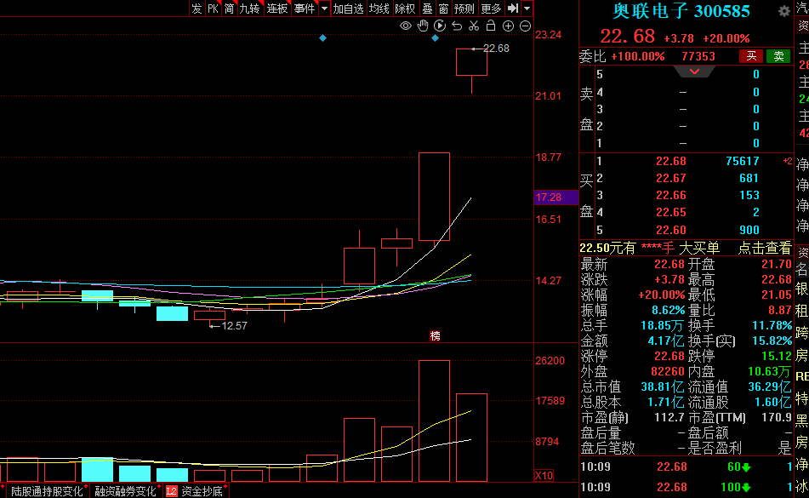
Task: Click the green 卖 sell button
Action: pyautogui.click(x=778, y=56)
